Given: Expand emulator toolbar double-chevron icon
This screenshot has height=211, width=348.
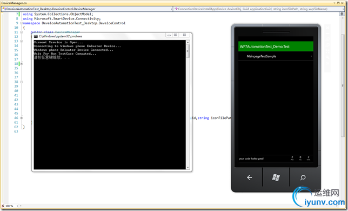Looking at the screenshot, I should pos(327,63).
